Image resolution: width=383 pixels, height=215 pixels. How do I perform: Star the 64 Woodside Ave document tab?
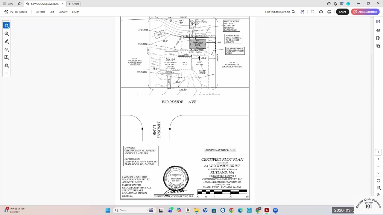click(x=28, y=4)
